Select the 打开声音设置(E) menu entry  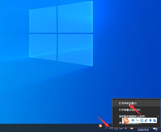137,103
